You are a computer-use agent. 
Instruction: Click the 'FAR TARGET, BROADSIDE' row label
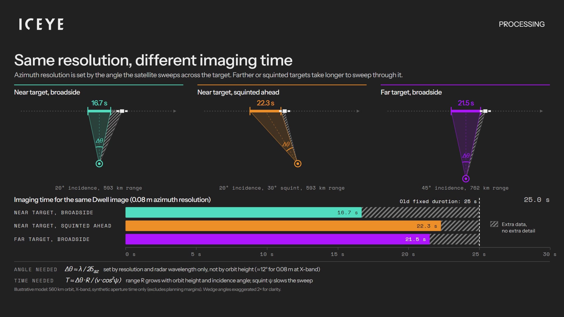tap(52, 239)
